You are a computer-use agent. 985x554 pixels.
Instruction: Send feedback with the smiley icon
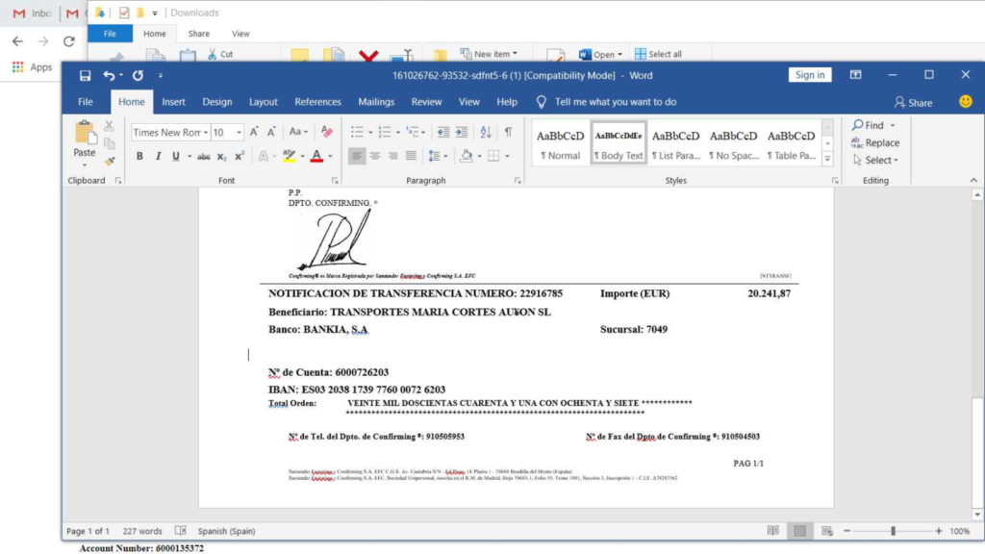pos(966,102)
